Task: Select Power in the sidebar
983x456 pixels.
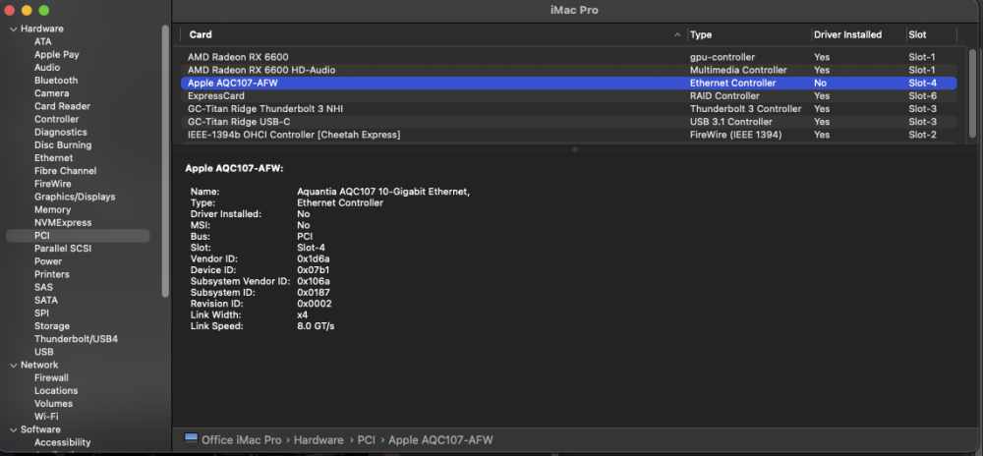Action: coord(48,261)
